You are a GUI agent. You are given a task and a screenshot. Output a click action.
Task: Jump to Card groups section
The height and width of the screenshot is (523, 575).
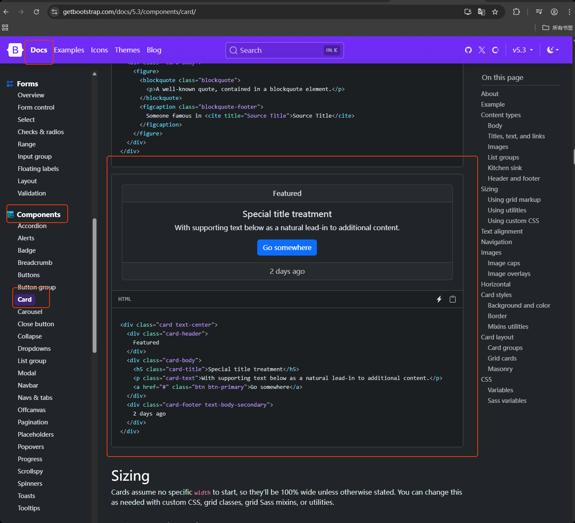[x=505, y=348]
